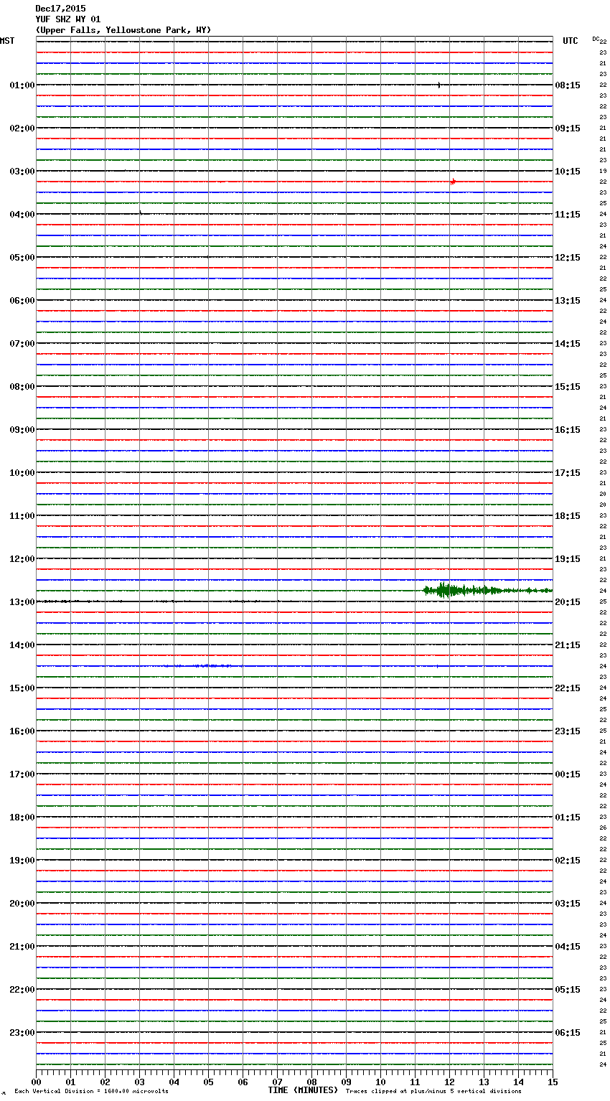
Task: Select the 10:00 MST row label
Action: (22, 473)
